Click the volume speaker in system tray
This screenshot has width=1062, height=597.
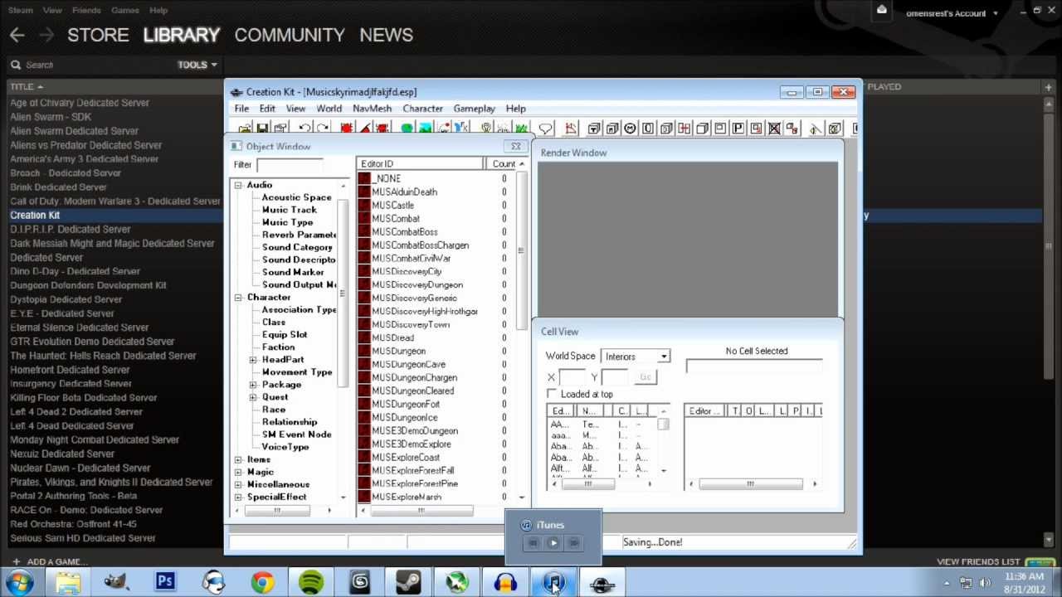point(986,583)
